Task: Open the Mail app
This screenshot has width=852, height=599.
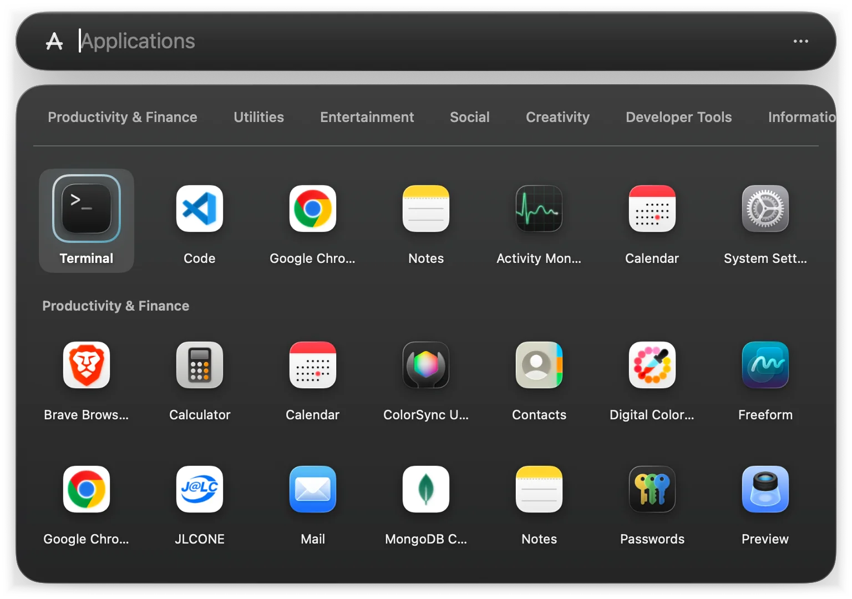Action: pyautogui.click(x=313, y=490)
